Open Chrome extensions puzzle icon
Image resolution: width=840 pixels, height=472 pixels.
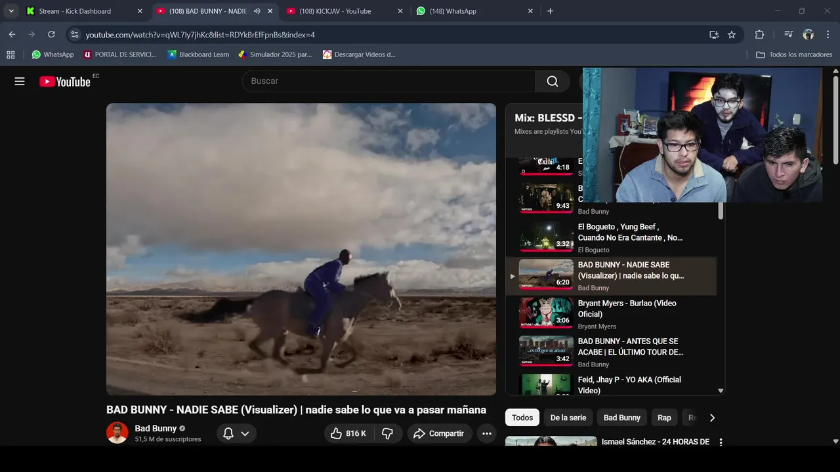pos(759,35)
